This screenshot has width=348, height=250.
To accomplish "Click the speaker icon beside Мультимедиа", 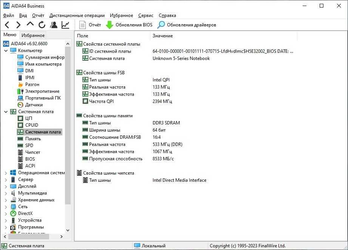I will (13, 193).
